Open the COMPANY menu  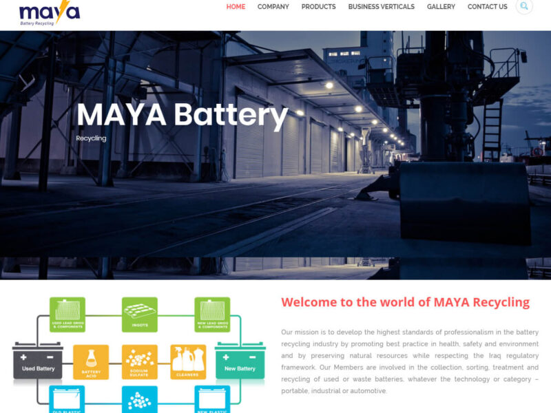273,7
